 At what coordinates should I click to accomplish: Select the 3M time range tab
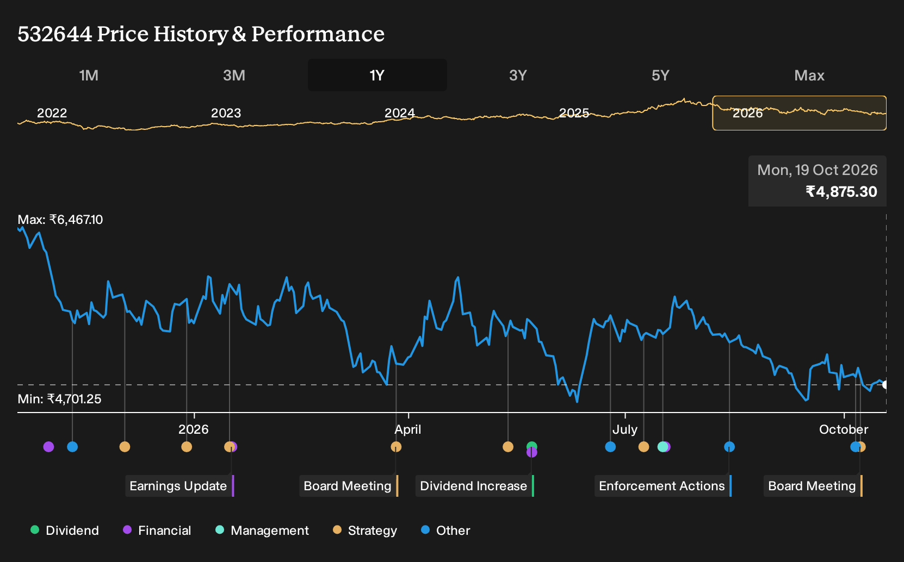[x=234, y=75]
